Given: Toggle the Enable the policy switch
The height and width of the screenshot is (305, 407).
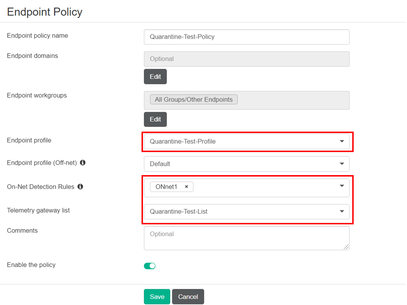Looking at the screenshot, I should pos(150,266).
